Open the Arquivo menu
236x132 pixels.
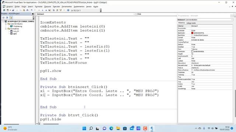coord(10,7)
